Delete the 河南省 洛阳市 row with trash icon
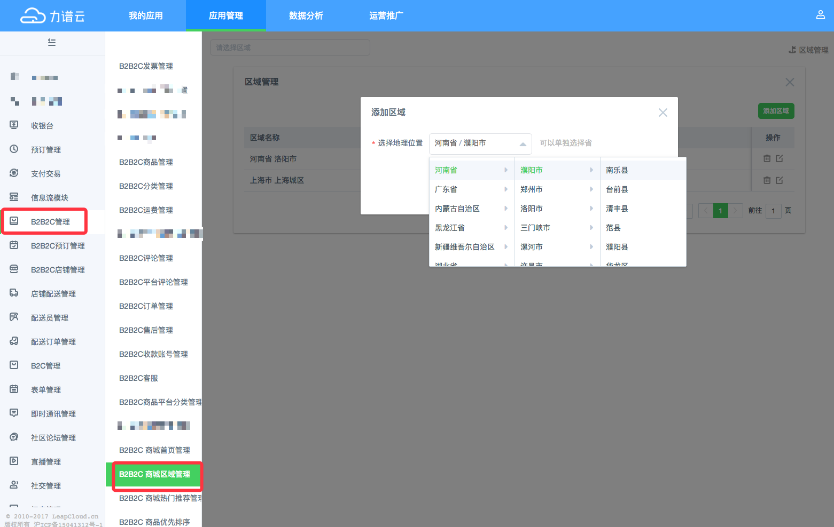834x527 pixels. (x=767, y=158)
